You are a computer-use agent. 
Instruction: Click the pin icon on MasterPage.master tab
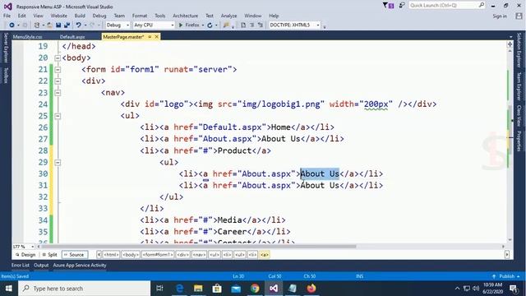[x=150, y=36]
